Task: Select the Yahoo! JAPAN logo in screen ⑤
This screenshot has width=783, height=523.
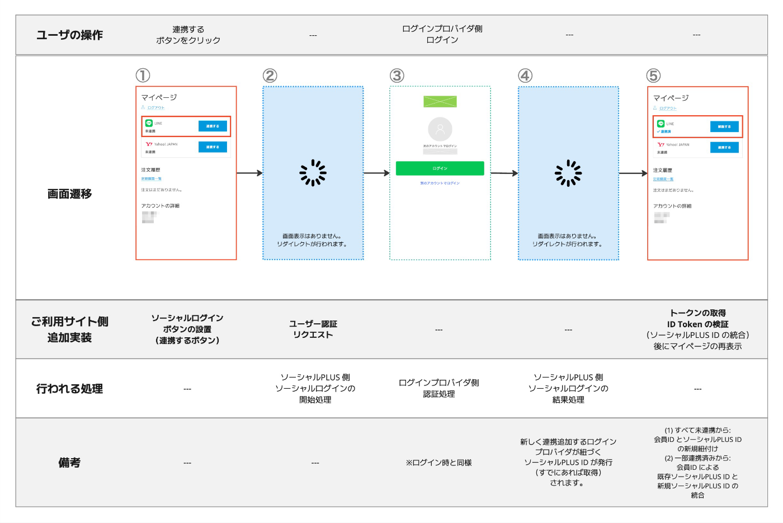Action: point(661,145)
